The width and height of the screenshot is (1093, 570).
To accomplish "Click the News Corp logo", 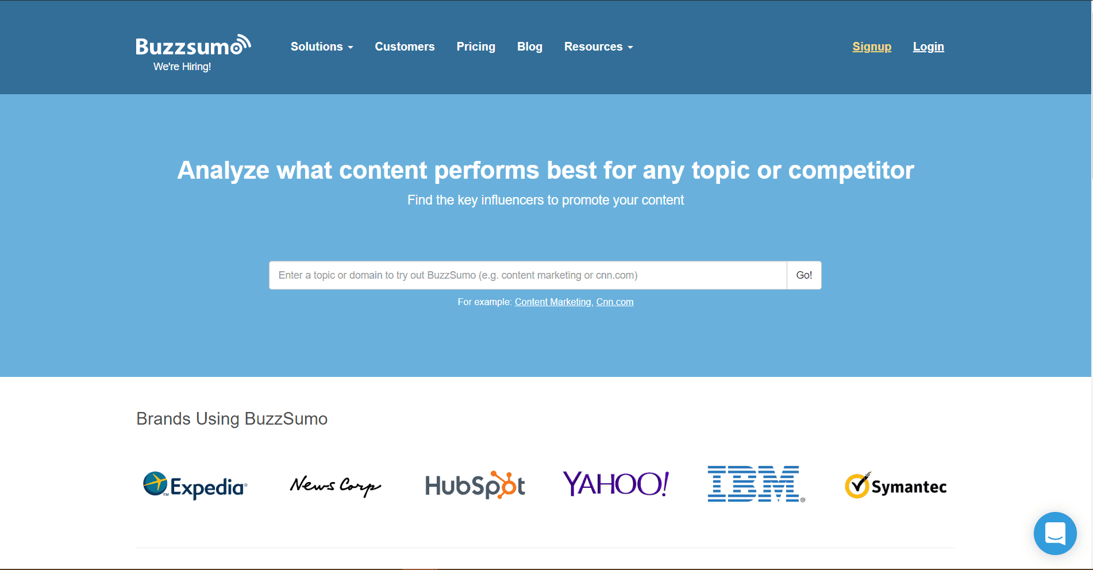I will [336, 486].
